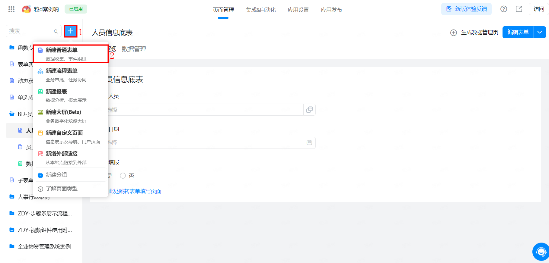Expand the 企业物资管理系统案例 folder
The image size is (549, 263).
click(x=44, y=246)
